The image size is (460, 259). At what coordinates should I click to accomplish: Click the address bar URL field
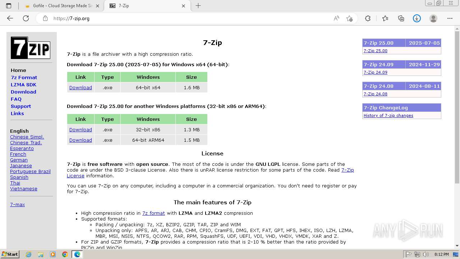coord(190,18)
